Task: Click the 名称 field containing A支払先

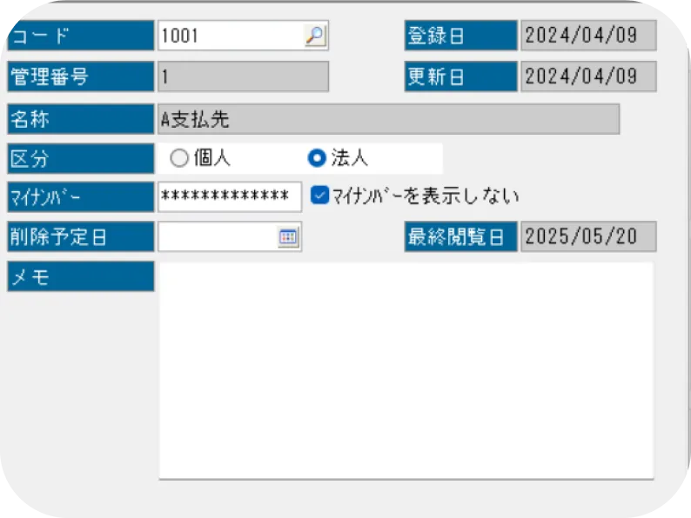Action: coord(388,119)
